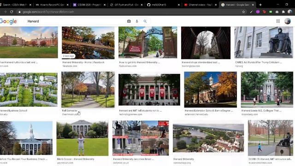Click the green extension icon in toolbar
295x166 pixels.
271,12
